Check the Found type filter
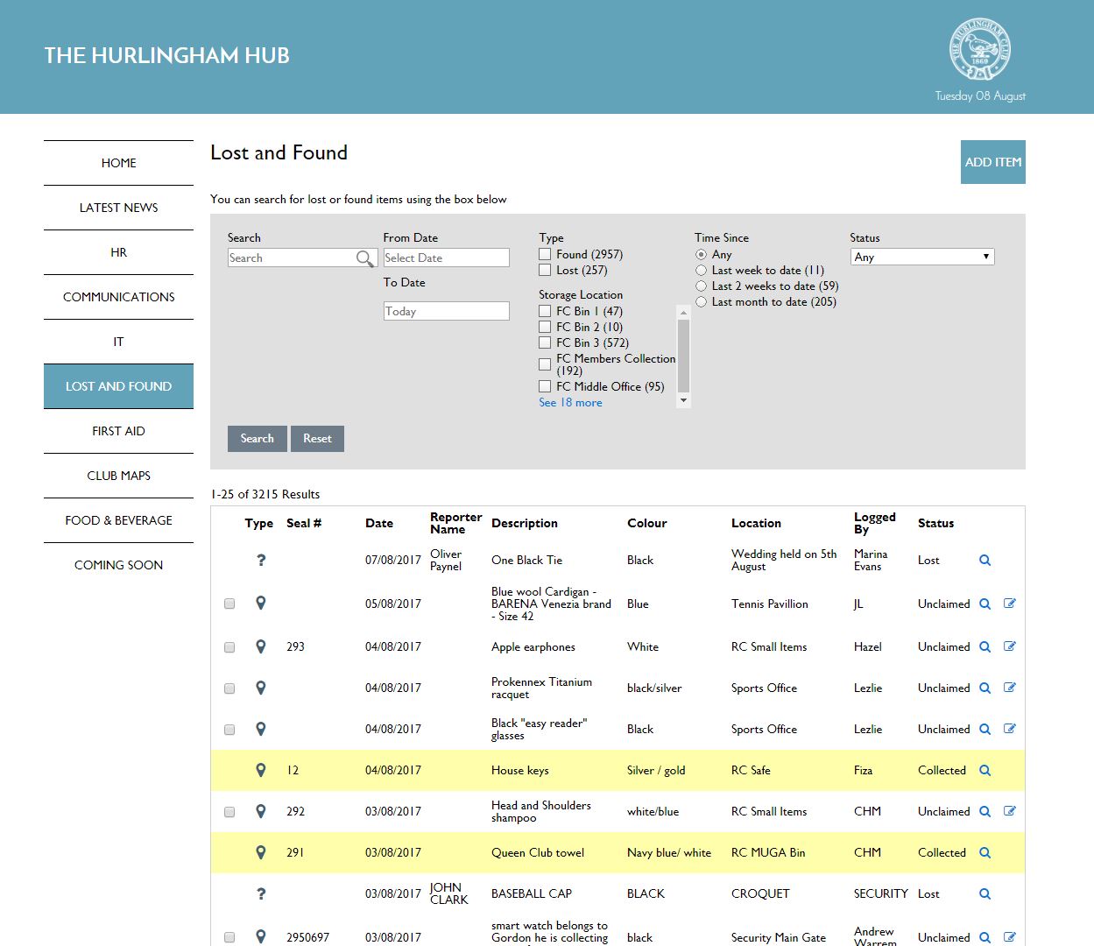1094x946 pixels. coord(545,254)
